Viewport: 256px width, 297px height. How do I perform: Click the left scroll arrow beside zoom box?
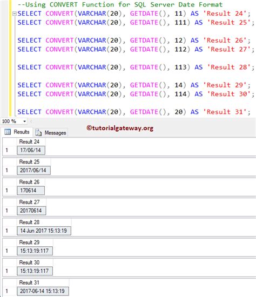click(31, 122)
